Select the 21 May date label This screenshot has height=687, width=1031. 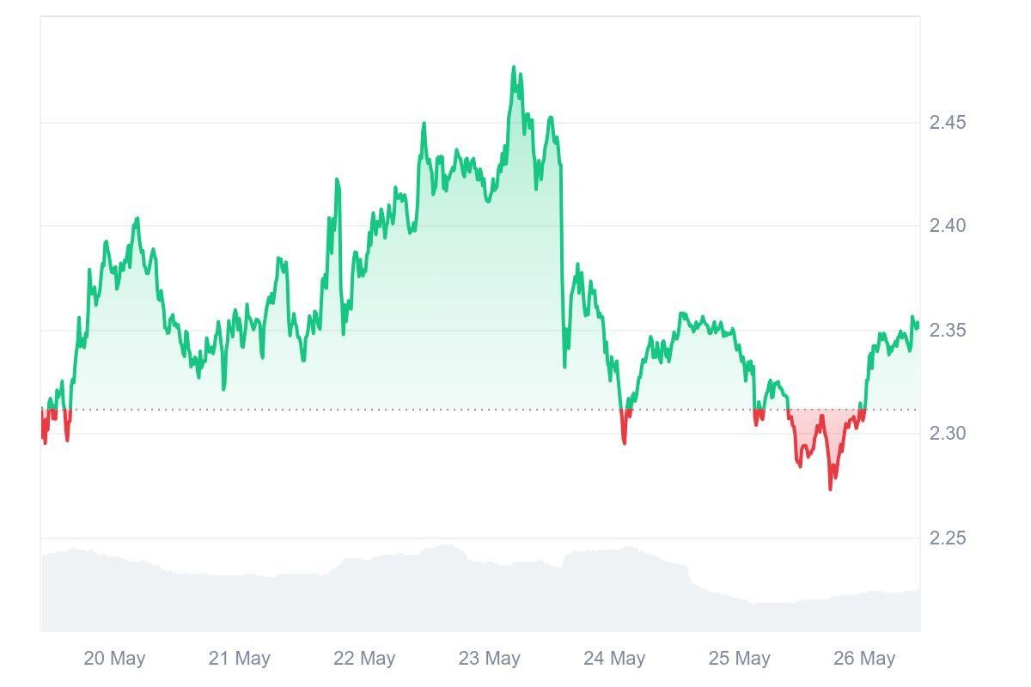point(239,659)
